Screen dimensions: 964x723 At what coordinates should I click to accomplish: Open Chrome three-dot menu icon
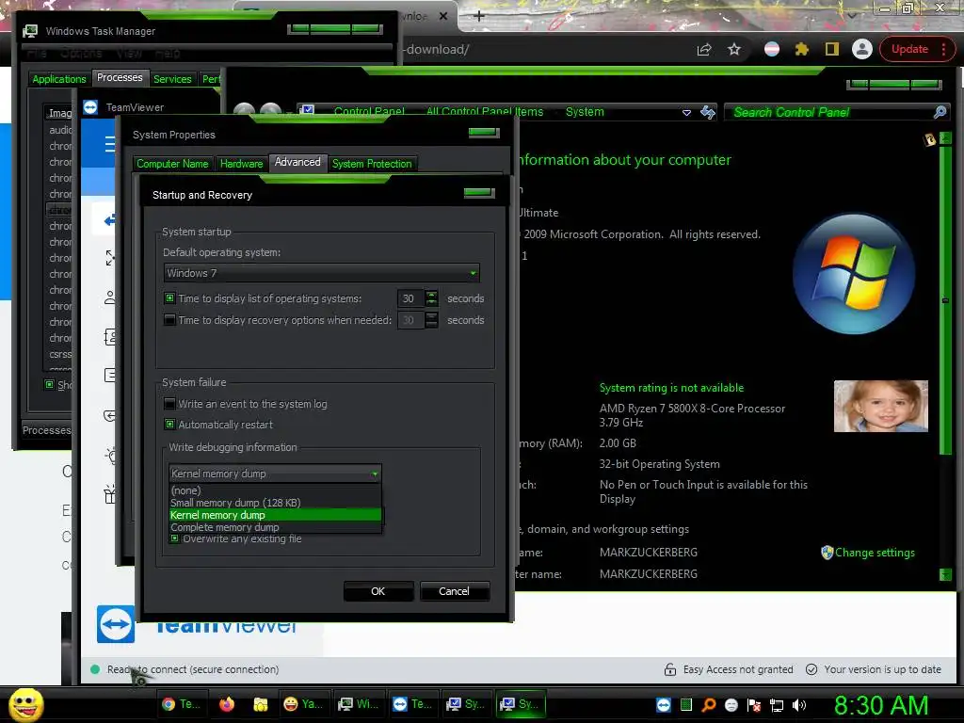tap(943, 49)
